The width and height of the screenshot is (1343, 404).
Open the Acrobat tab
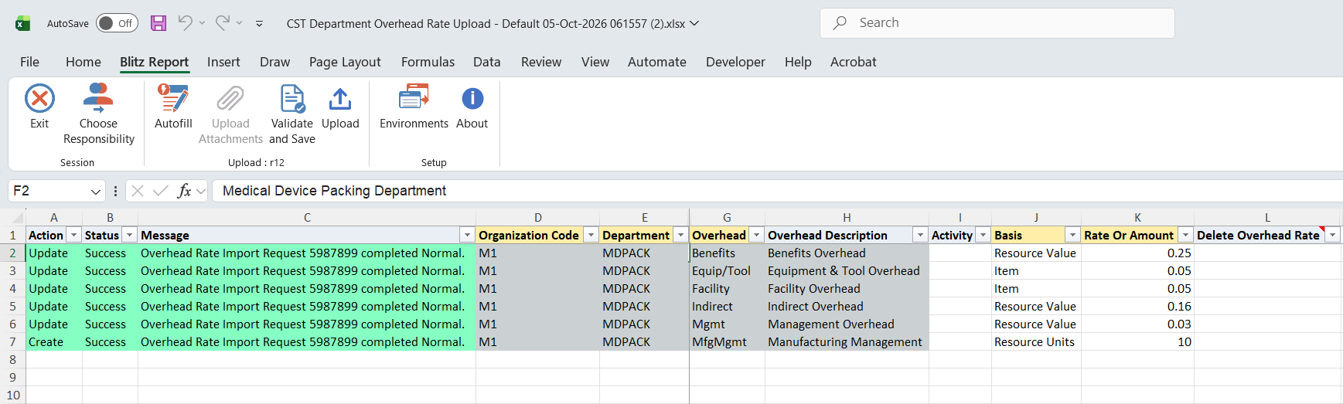click(854, 62)
